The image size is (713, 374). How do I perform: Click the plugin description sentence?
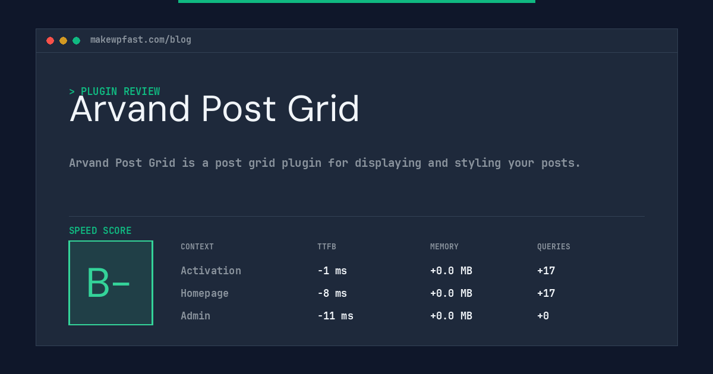pyautogui.click(x=325, y=163)
